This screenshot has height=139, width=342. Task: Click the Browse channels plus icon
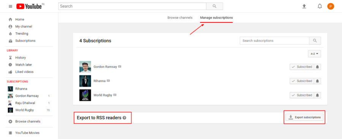[10, 122]
